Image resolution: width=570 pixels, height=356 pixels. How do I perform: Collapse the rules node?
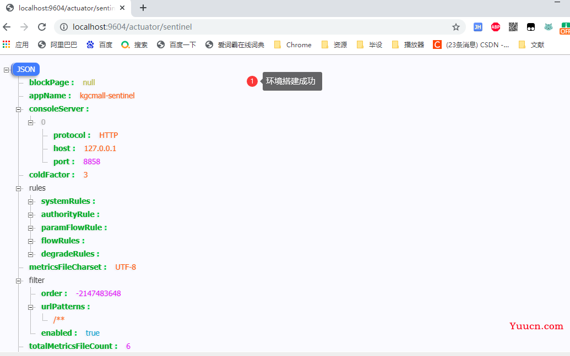(18, 188)
